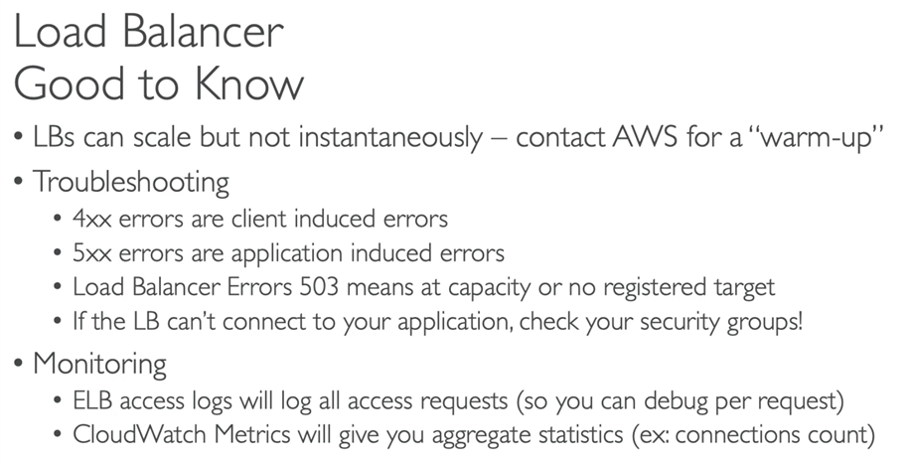Image resolution: width=911 pixels, height=463 pixels.
Task: Click the bullet dot before Monitoring
Action: (20, 364)
